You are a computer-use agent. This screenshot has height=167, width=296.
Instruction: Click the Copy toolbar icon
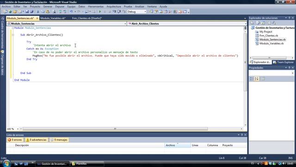(x=43, y=12)
